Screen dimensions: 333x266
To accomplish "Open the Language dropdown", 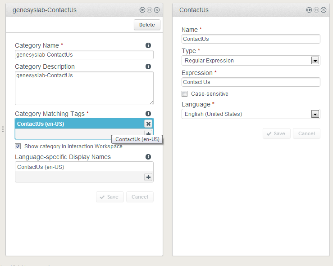I will point(315,114).
